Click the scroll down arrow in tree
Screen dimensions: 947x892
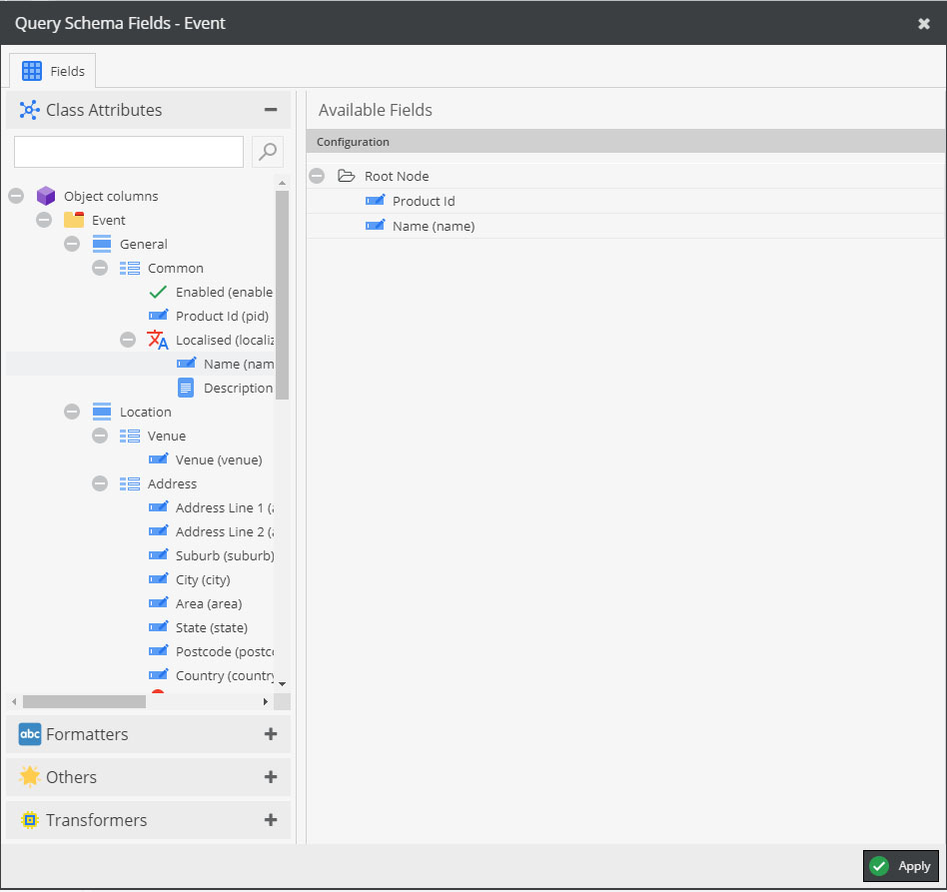coord(282,684)
